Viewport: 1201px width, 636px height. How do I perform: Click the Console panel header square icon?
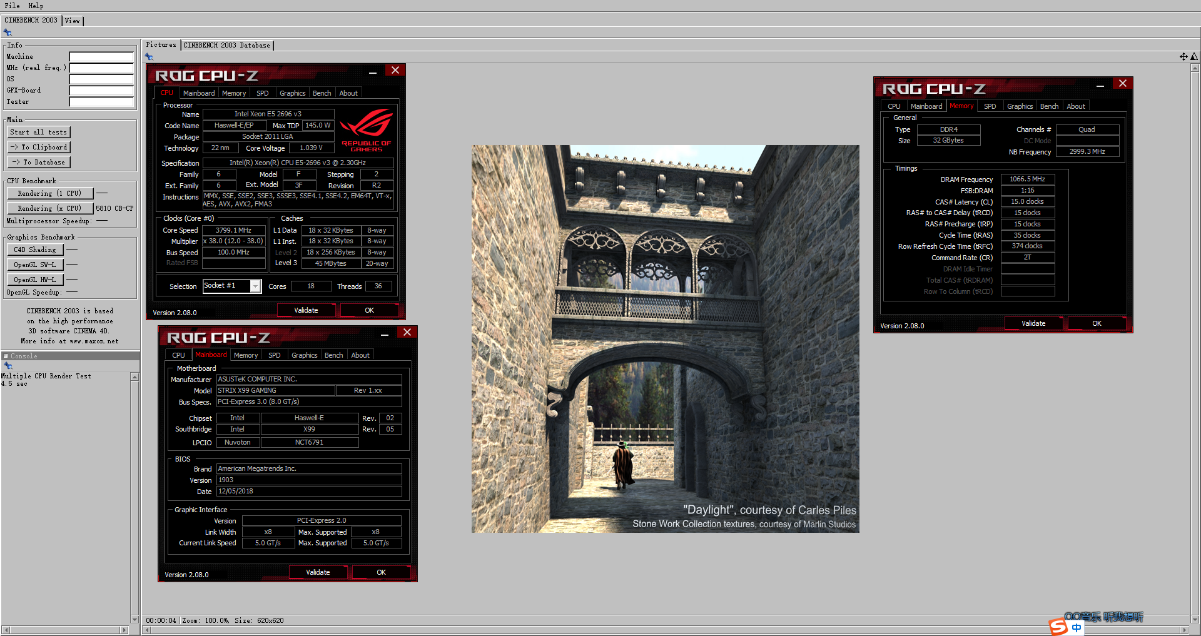point(6,356)
